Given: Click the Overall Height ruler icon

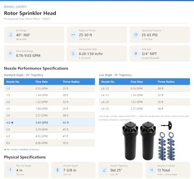Looking at the screenshot, I should pyautogui.click(x=57, y=170).
